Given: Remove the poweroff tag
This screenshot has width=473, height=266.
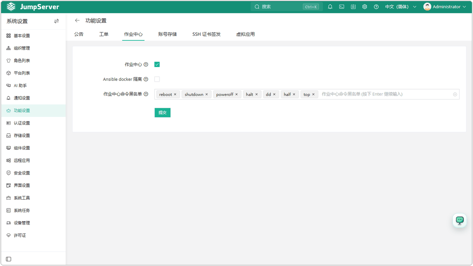Looking at the screenshot, I should 236,95.
